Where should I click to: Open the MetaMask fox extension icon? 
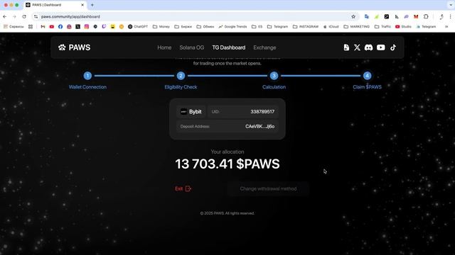coord(416,17)
